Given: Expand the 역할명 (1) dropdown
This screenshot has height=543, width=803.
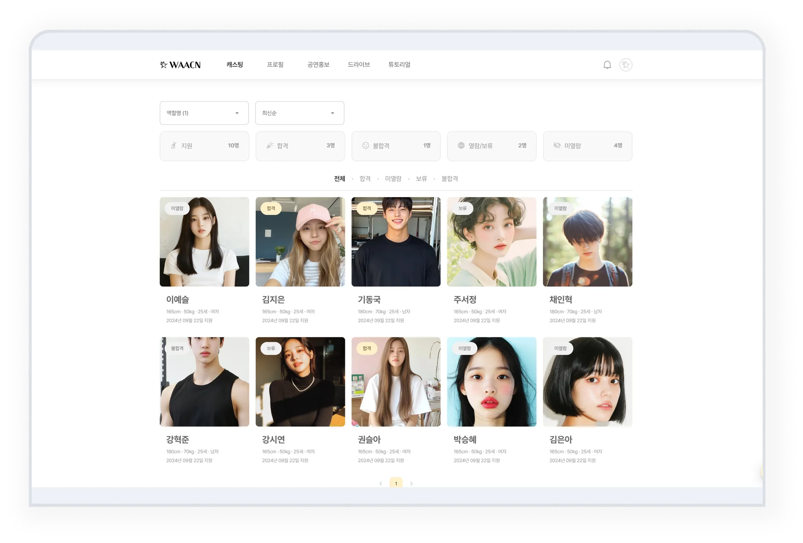Looking at the screenshot, I should tap(204, 113).
